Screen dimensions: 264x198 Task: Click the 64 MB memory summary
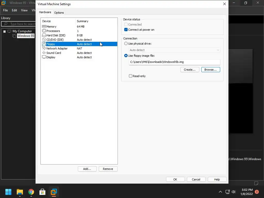point(81,27)
